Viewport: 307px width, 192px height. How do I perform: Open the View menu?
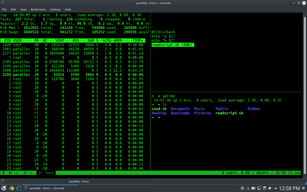point(23,9)
